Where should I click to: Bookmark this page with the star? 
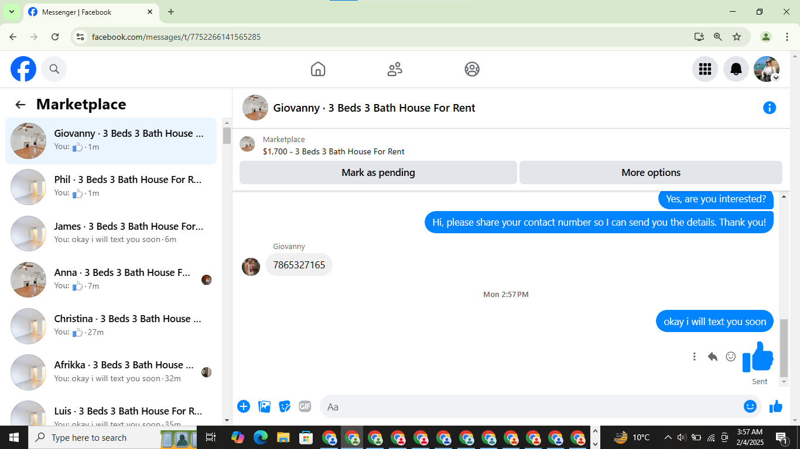pos(737,37)
